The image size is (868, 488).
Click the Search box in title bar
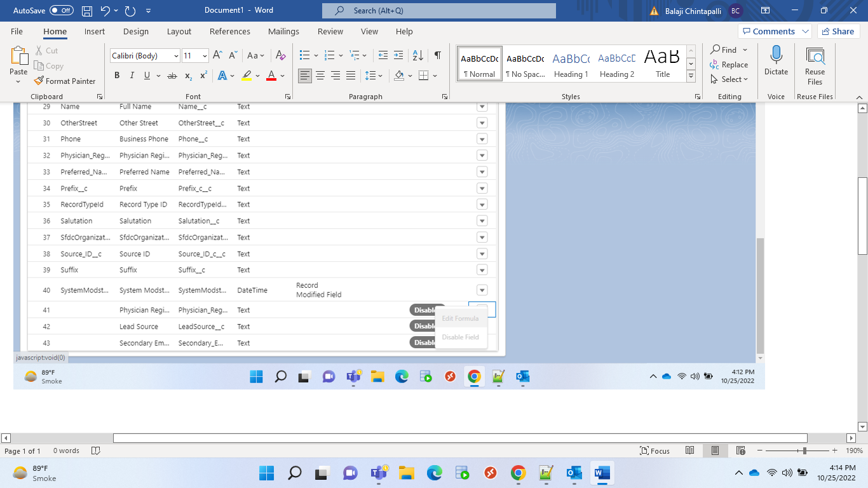pos(438,11)
